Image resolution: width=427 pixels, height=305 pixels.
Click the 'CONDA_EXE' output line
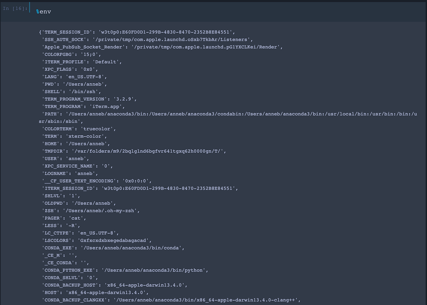tap(113, 248)
